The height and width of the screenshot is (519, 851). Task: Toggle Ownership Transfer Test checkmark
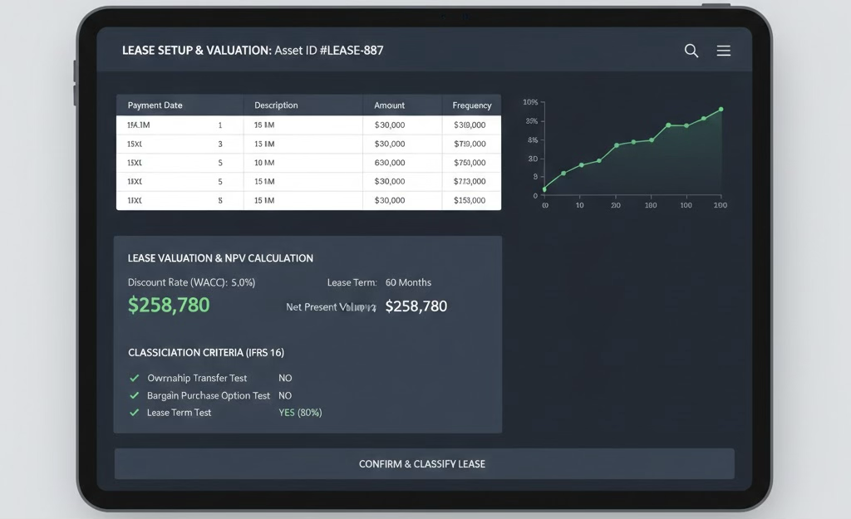[135, 378]
